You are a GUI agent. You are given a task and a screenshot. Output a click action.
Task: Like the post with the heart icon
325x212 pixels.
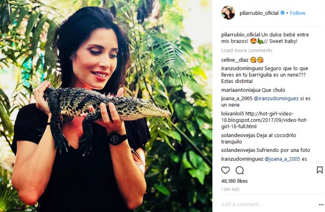[225, 170]
